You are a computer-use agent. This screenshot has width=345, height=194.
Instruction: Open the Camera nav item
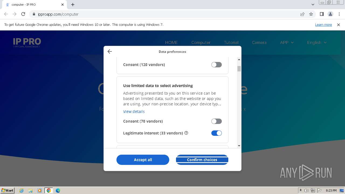tap(259, 43)
